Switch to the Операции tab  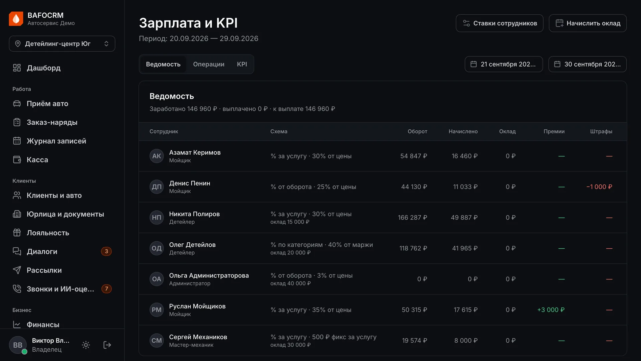click(209, 64)
